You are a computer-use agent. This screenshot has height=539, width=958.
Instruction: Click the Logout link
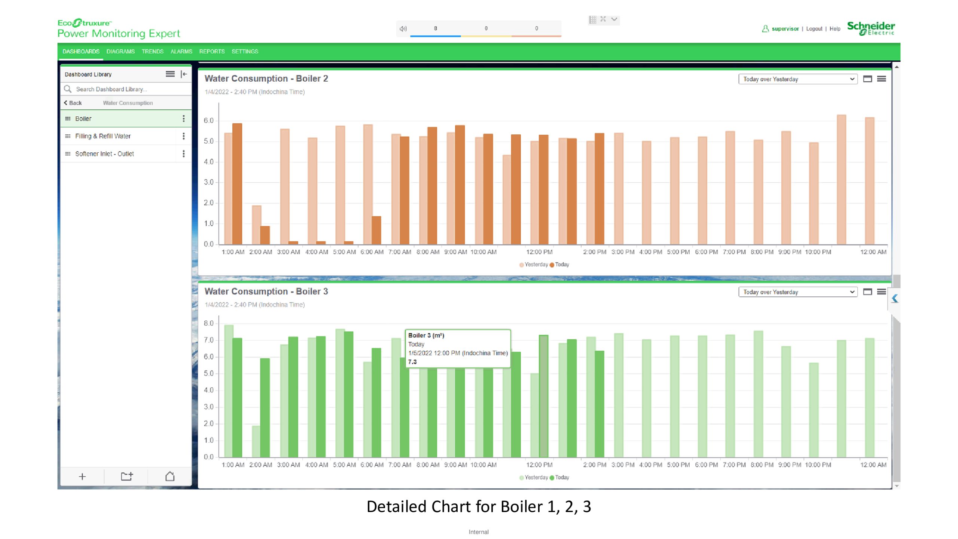814,29
